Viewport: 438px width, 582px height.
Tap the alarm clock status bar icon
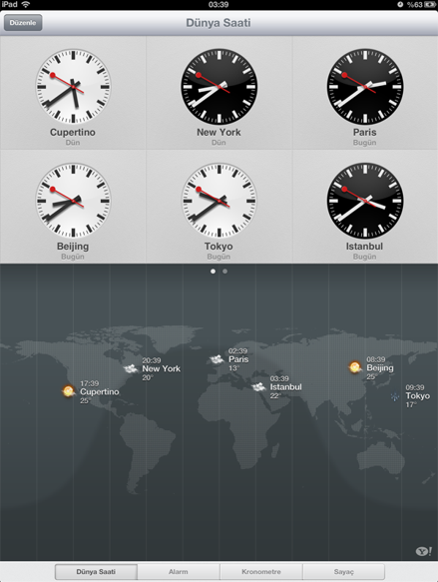tap(400, 4)
